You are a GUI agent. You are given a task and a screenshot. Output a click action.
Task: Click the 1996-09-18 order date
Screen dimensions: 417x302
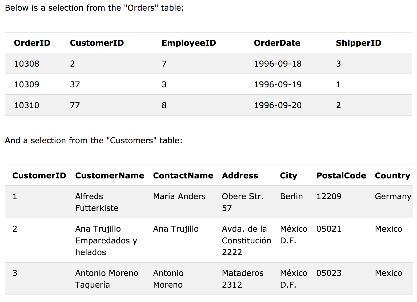[x=278, y=64]
